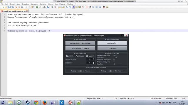
Task: Click the macro Playback icon
Action: tap(93, 7)
